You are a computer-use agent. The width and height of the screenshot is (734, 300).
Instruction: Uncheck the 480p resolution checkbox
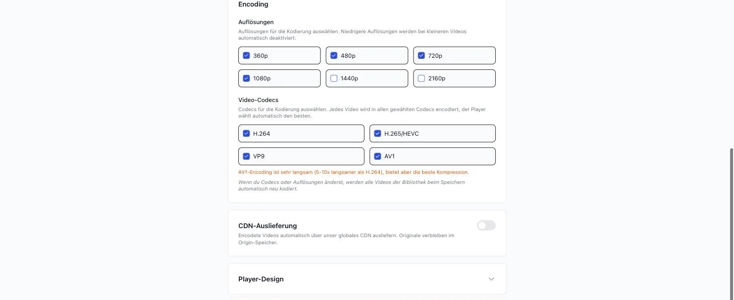[334, 56]
